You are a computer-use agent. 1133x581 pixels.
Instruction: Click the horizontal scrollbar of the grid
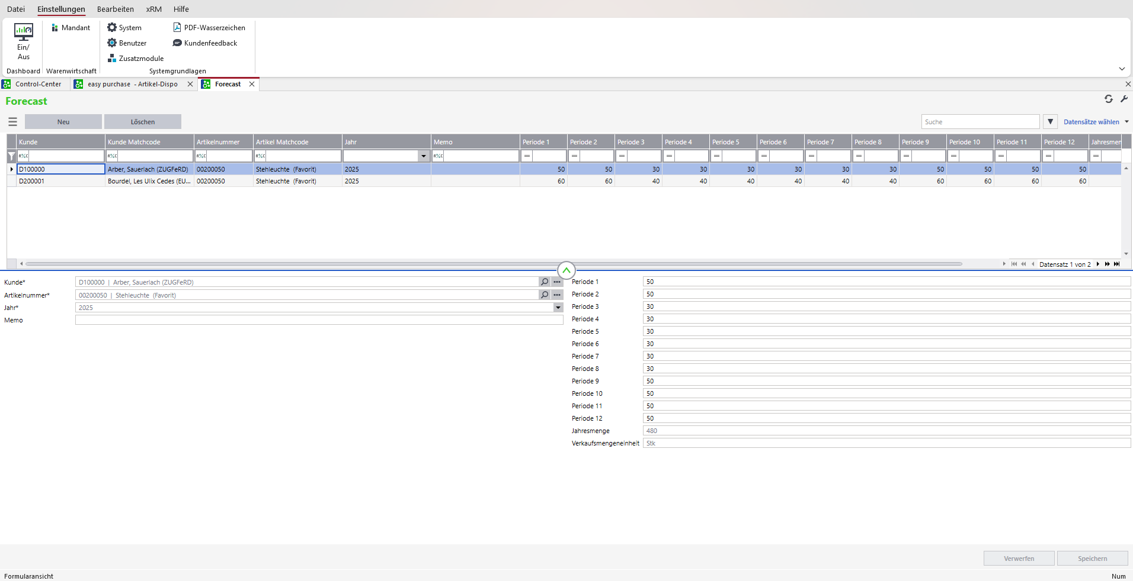click(494, 264)
